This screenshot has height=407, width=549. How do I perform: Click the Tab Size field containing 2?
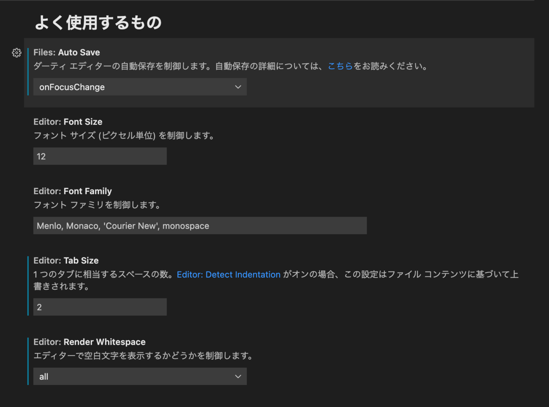[x=100, y=307]
